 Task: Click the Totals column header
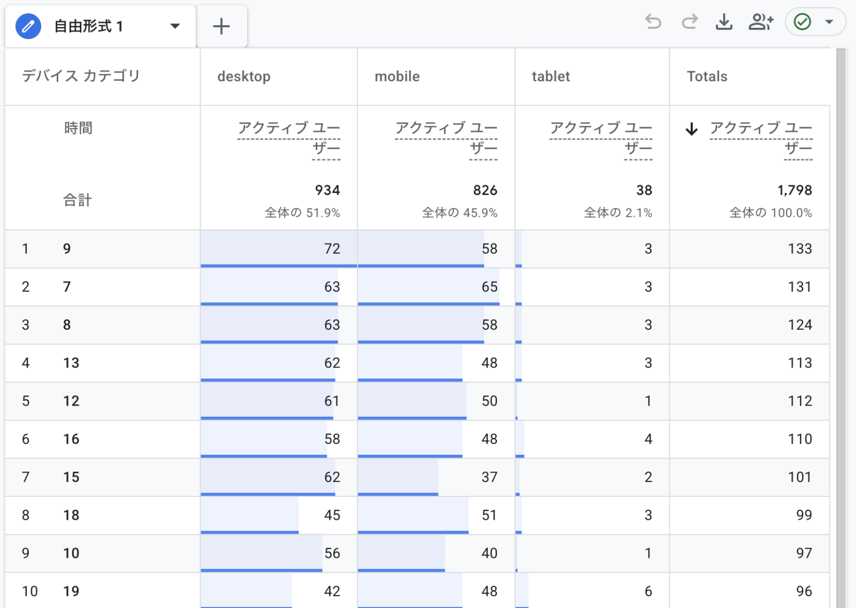[707, 76]
